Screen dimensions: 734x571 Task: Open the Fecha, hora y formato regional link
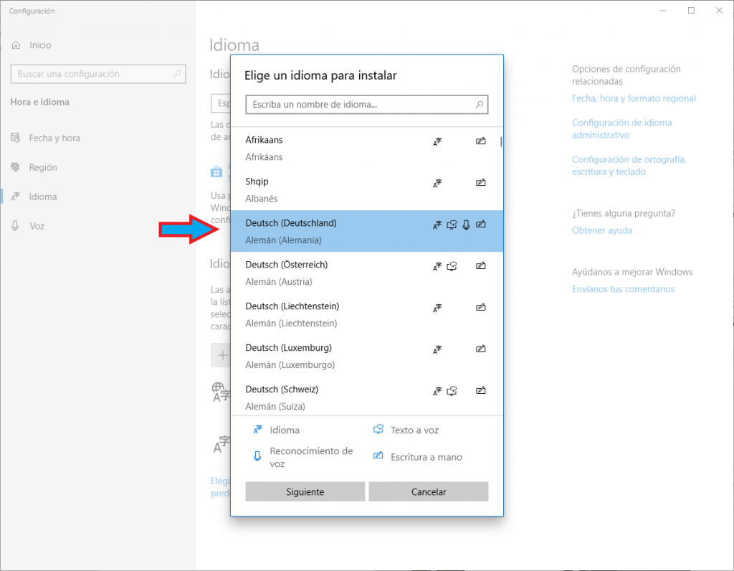point(634,98)
